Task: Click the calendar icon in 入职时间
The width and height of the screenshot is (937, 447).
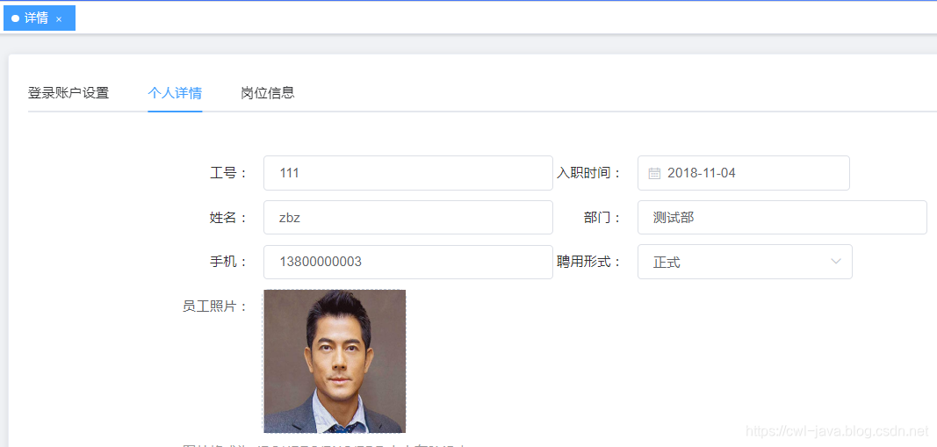Action: pos(654,173)
